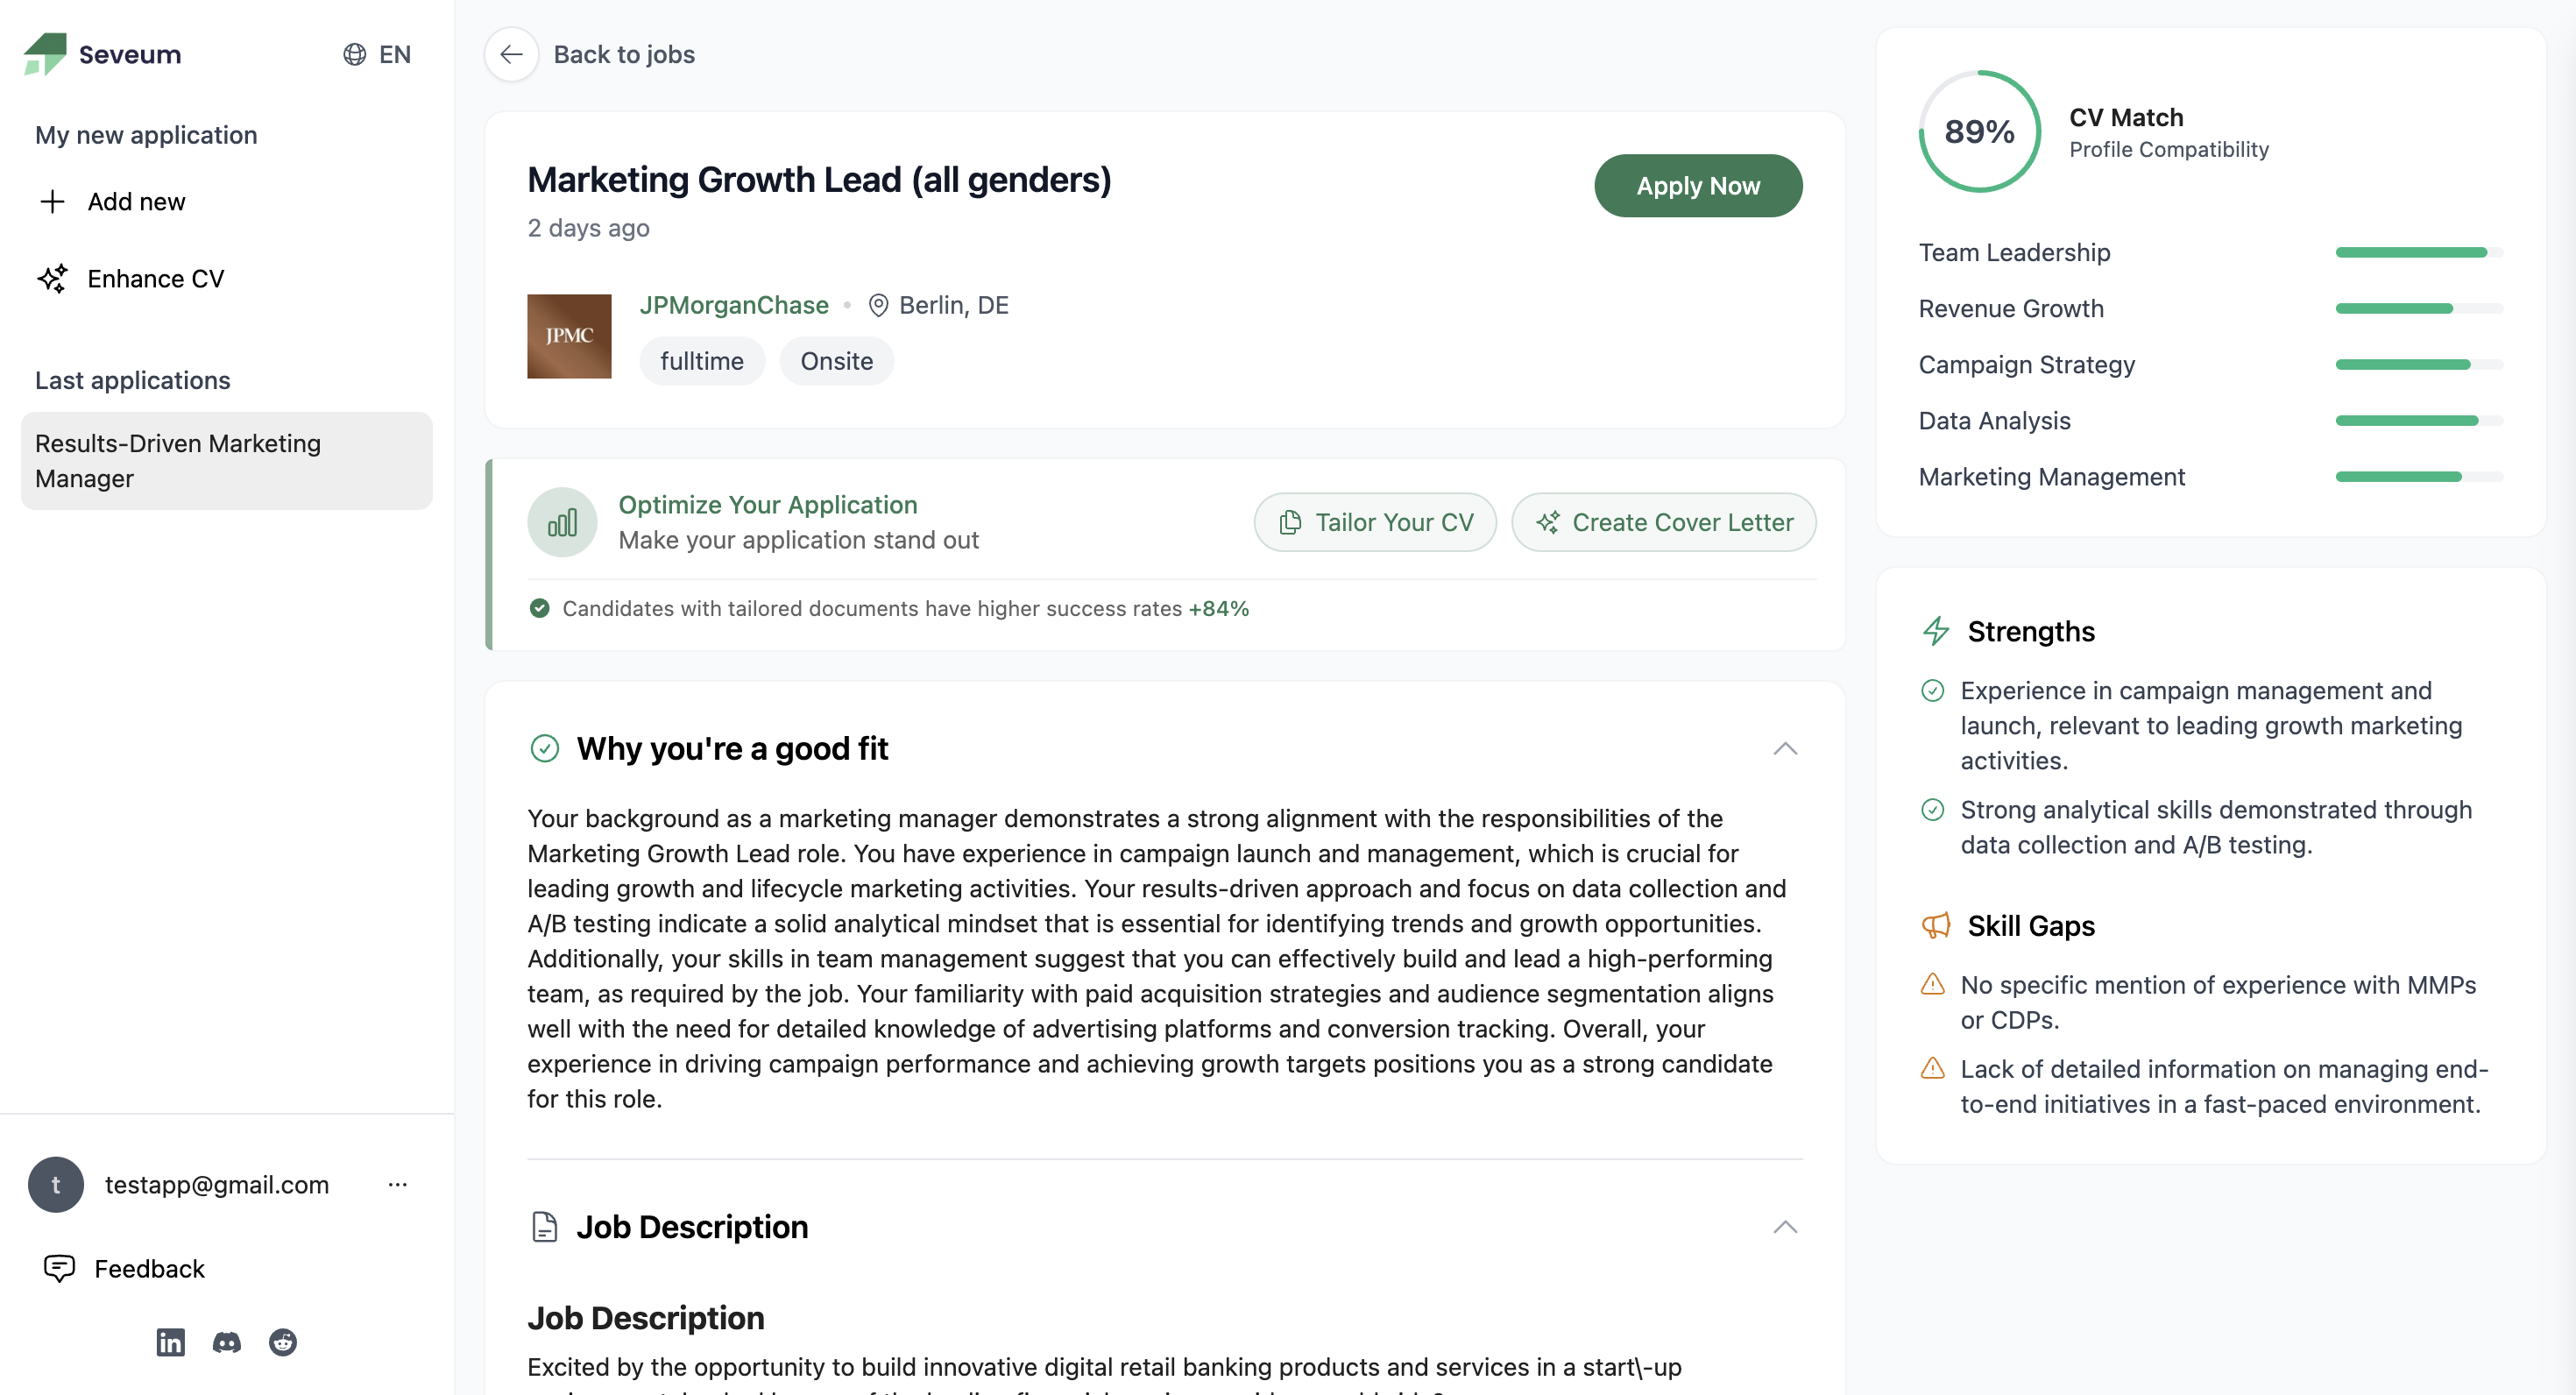This screenshot has height=1395, width=2576.
Task: Click the 2 days ago posting date
Action: point(588,228)
